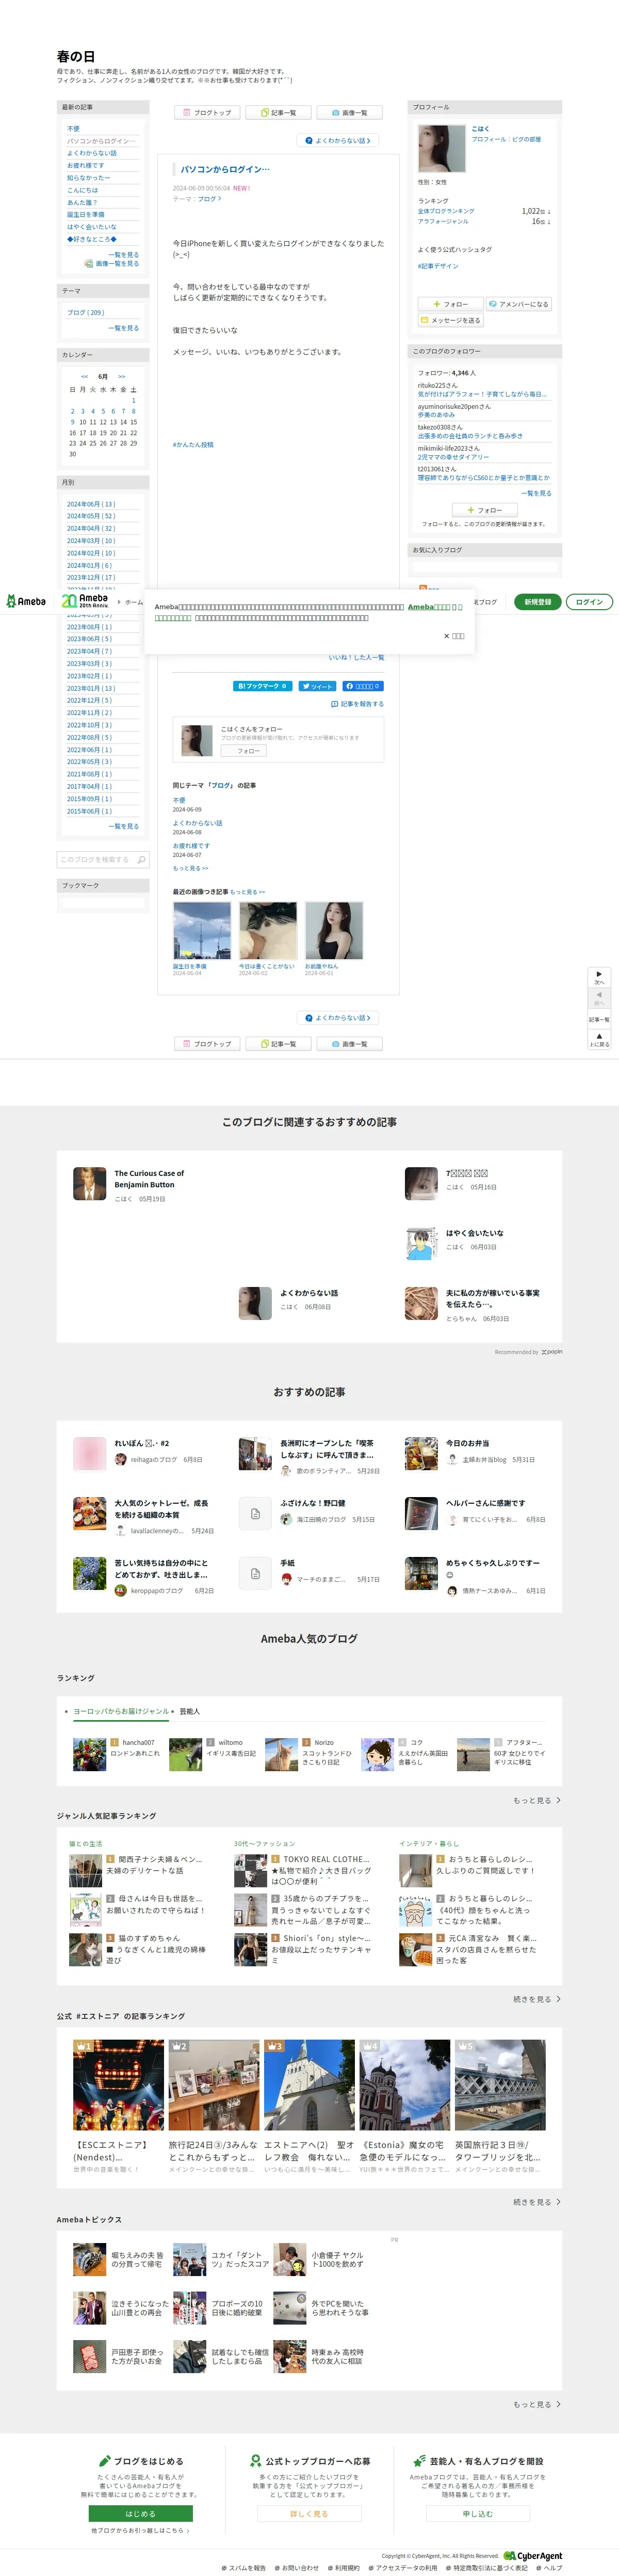Open the ブログ ( 209 ) theme link
619x2576 pixels.
85,312
